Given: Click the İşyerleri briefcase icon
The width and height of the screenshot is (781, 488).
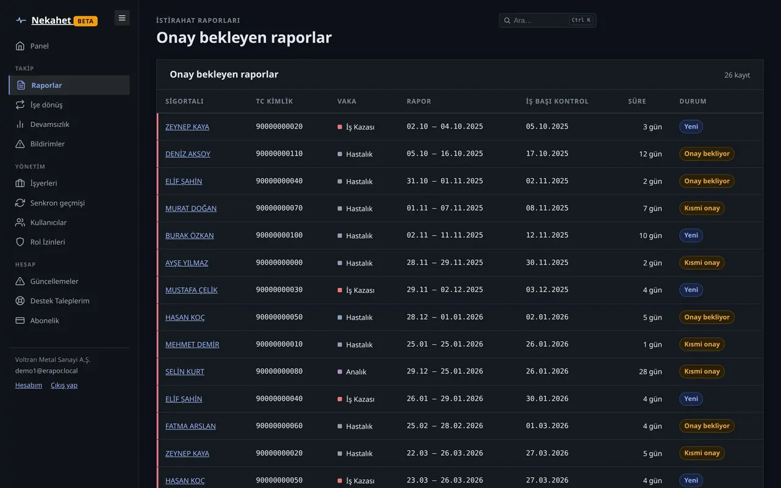Looking at the screenshot, I should (20, 183).
